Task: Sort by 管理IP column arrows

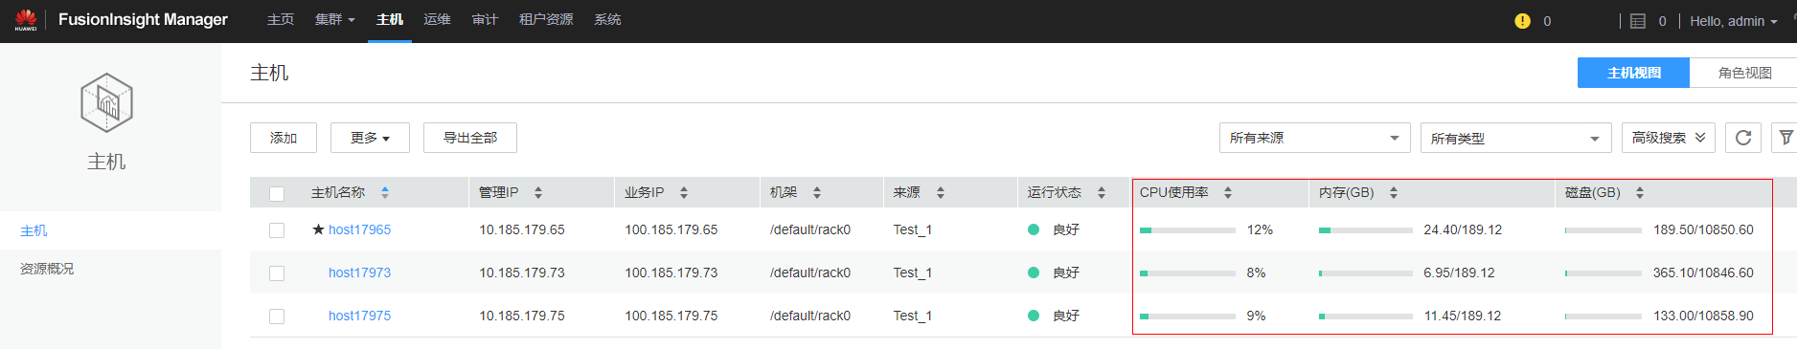Action: click(538, 192)
